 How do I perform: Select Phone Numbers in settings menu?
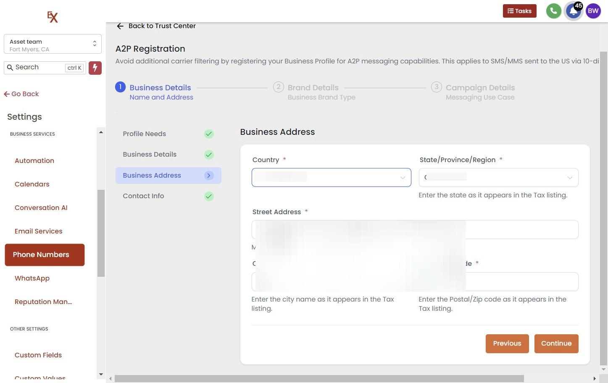click(x=45, y=255)
